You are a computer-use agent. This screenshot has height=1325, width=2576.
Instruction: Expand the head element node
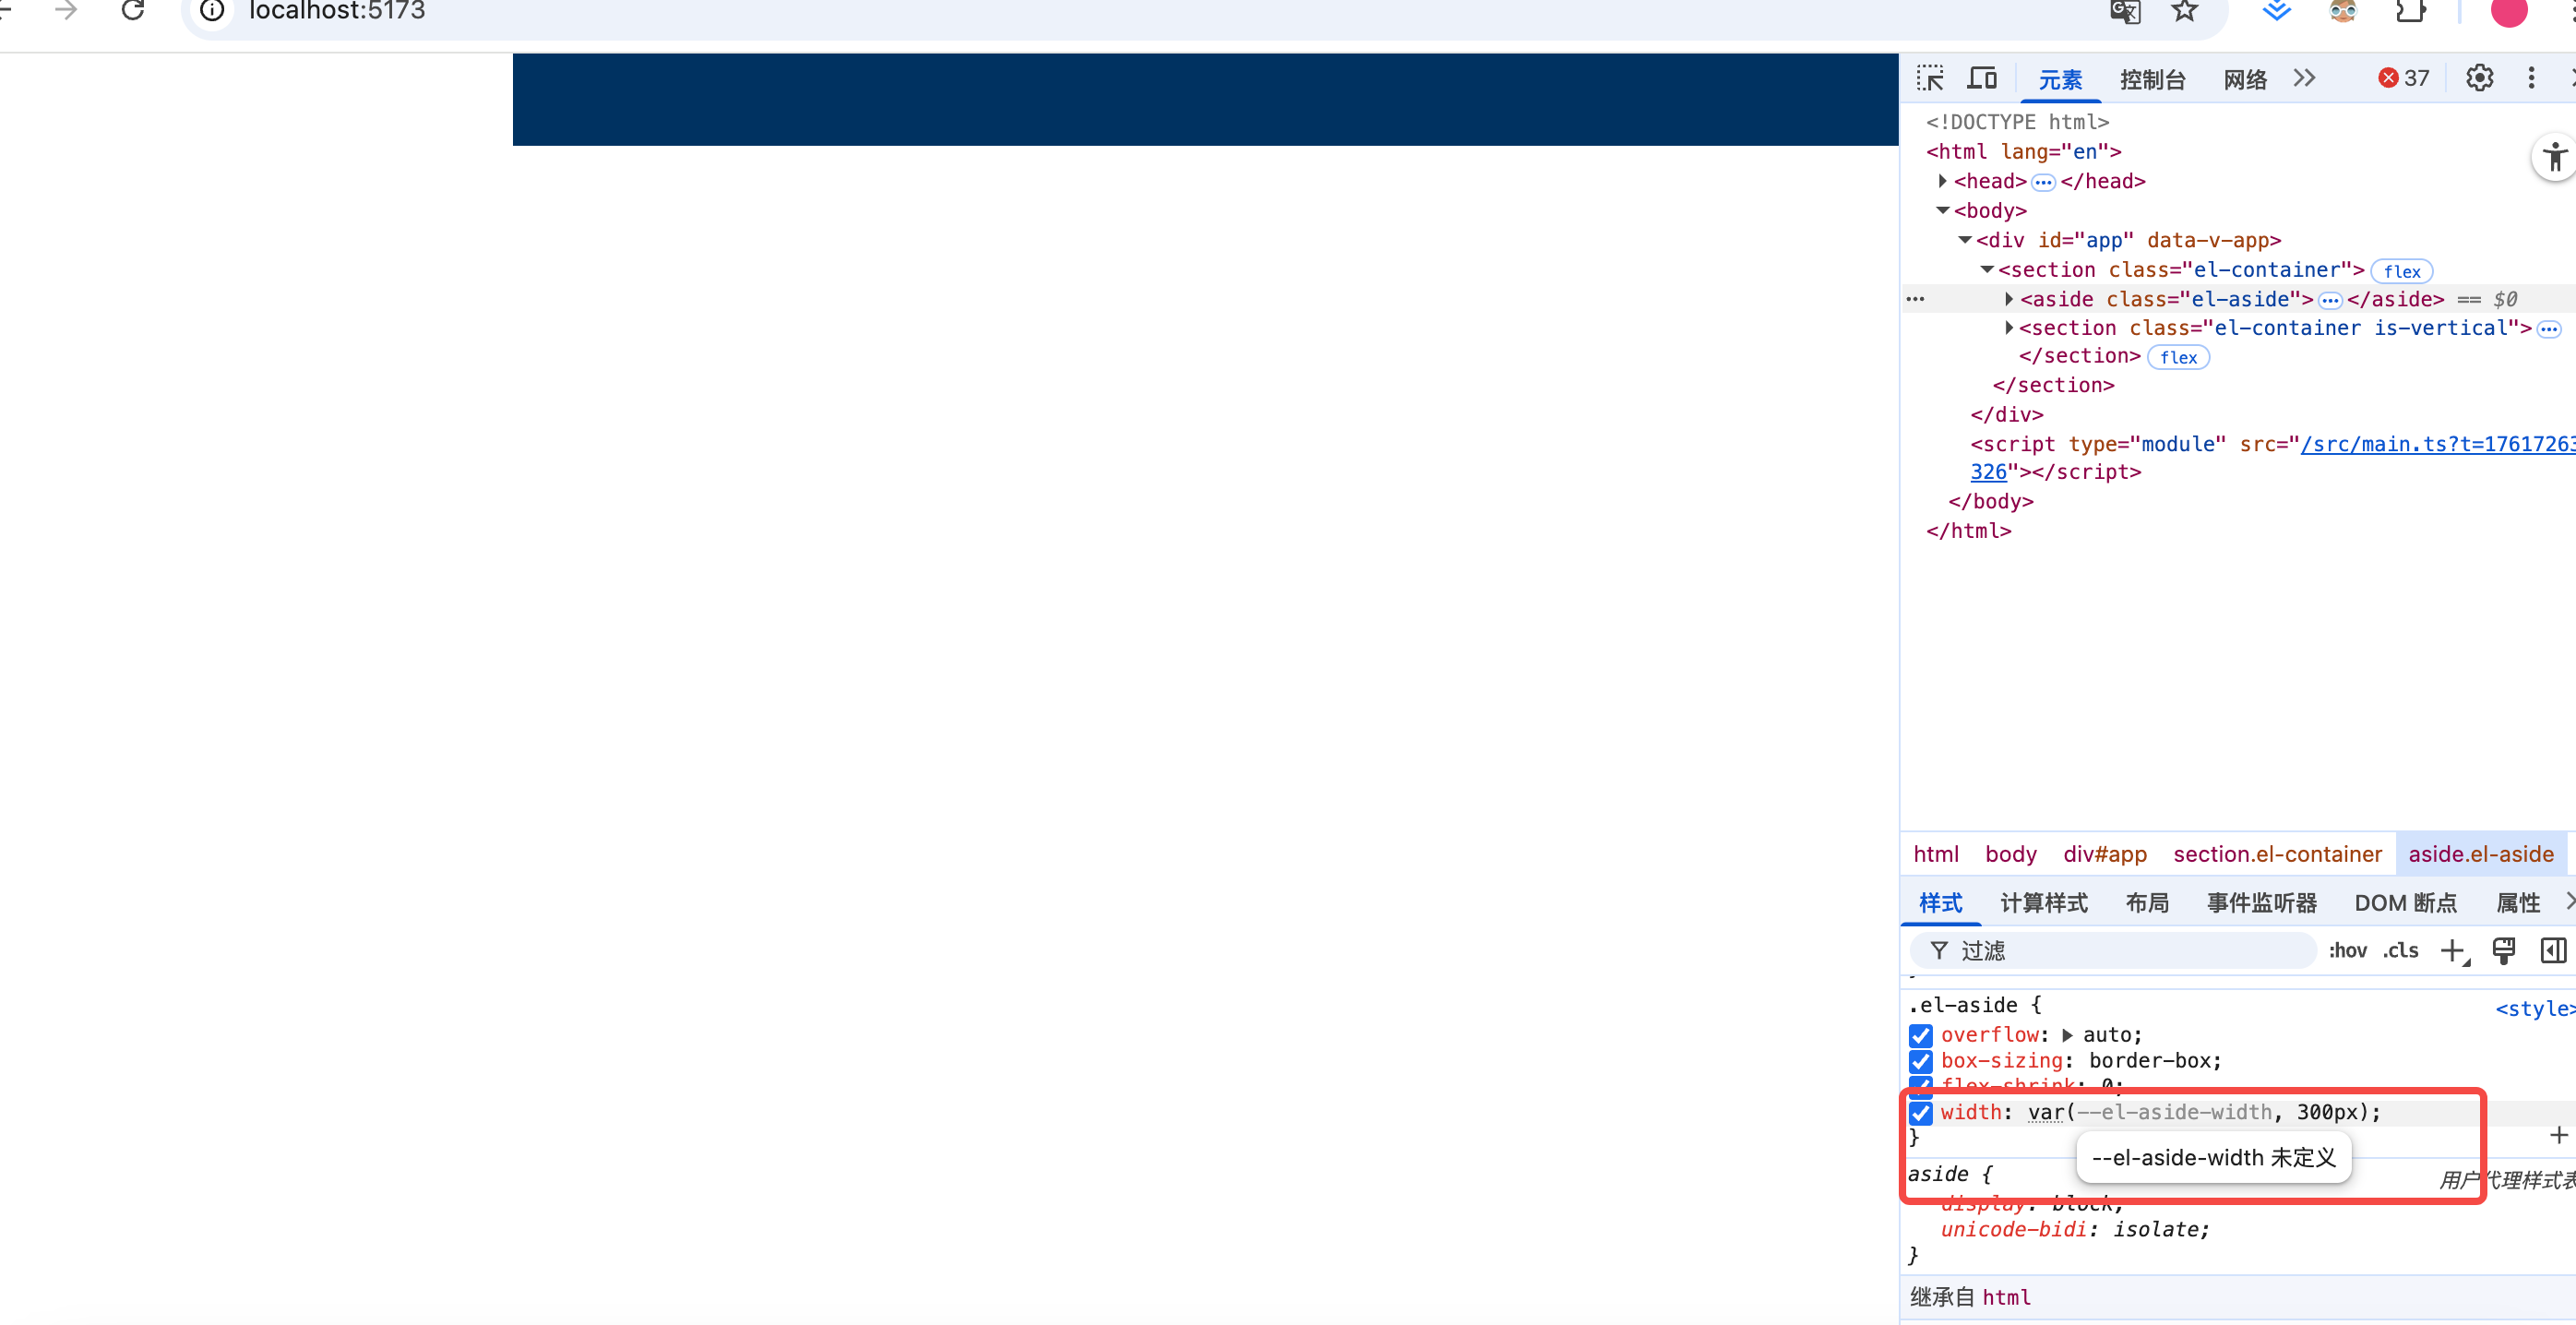(1942, 181)
